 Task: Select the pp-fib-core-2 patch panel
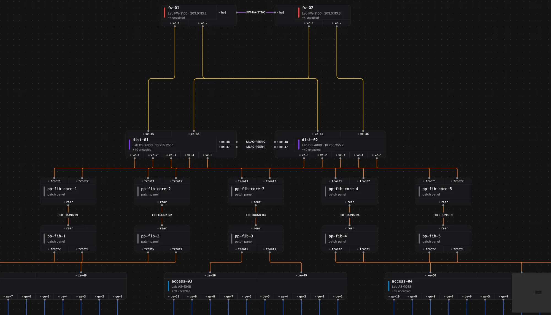tap(162, 191)
